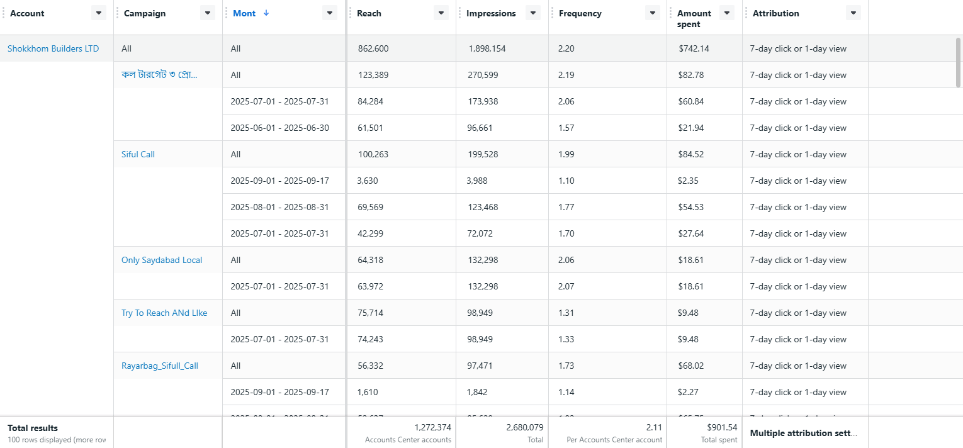Open the Account column filter dropdown

pyautogui.click(x=98, y=13)
